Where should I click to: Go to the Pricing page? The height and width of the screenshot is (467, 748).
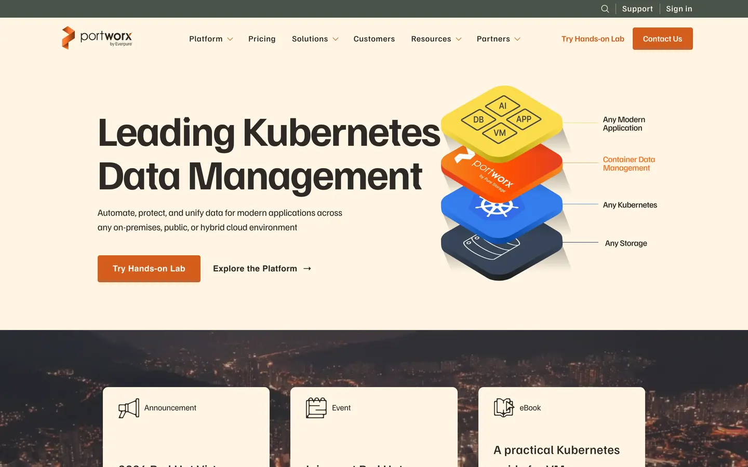coord(262,39)
